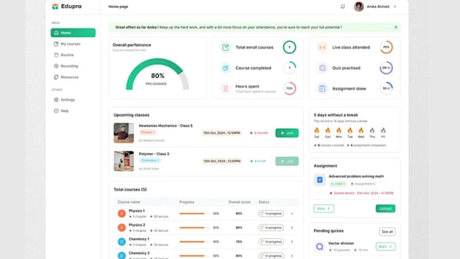
Task: Click the Monday streak flame icon
Action: pos(339,131)
